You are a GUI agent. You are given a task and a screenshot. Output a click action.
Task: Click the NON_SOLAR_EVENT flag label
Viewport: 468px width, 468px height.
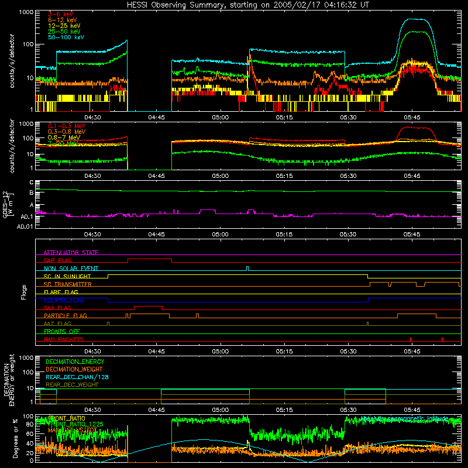click(71, 269)
